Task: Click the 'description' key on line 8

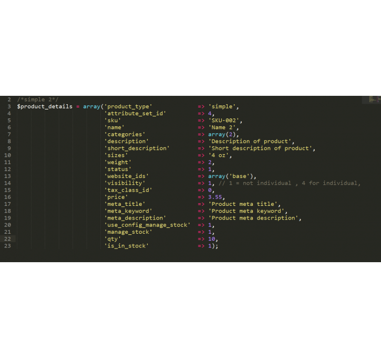Action: tap(126, 142)
